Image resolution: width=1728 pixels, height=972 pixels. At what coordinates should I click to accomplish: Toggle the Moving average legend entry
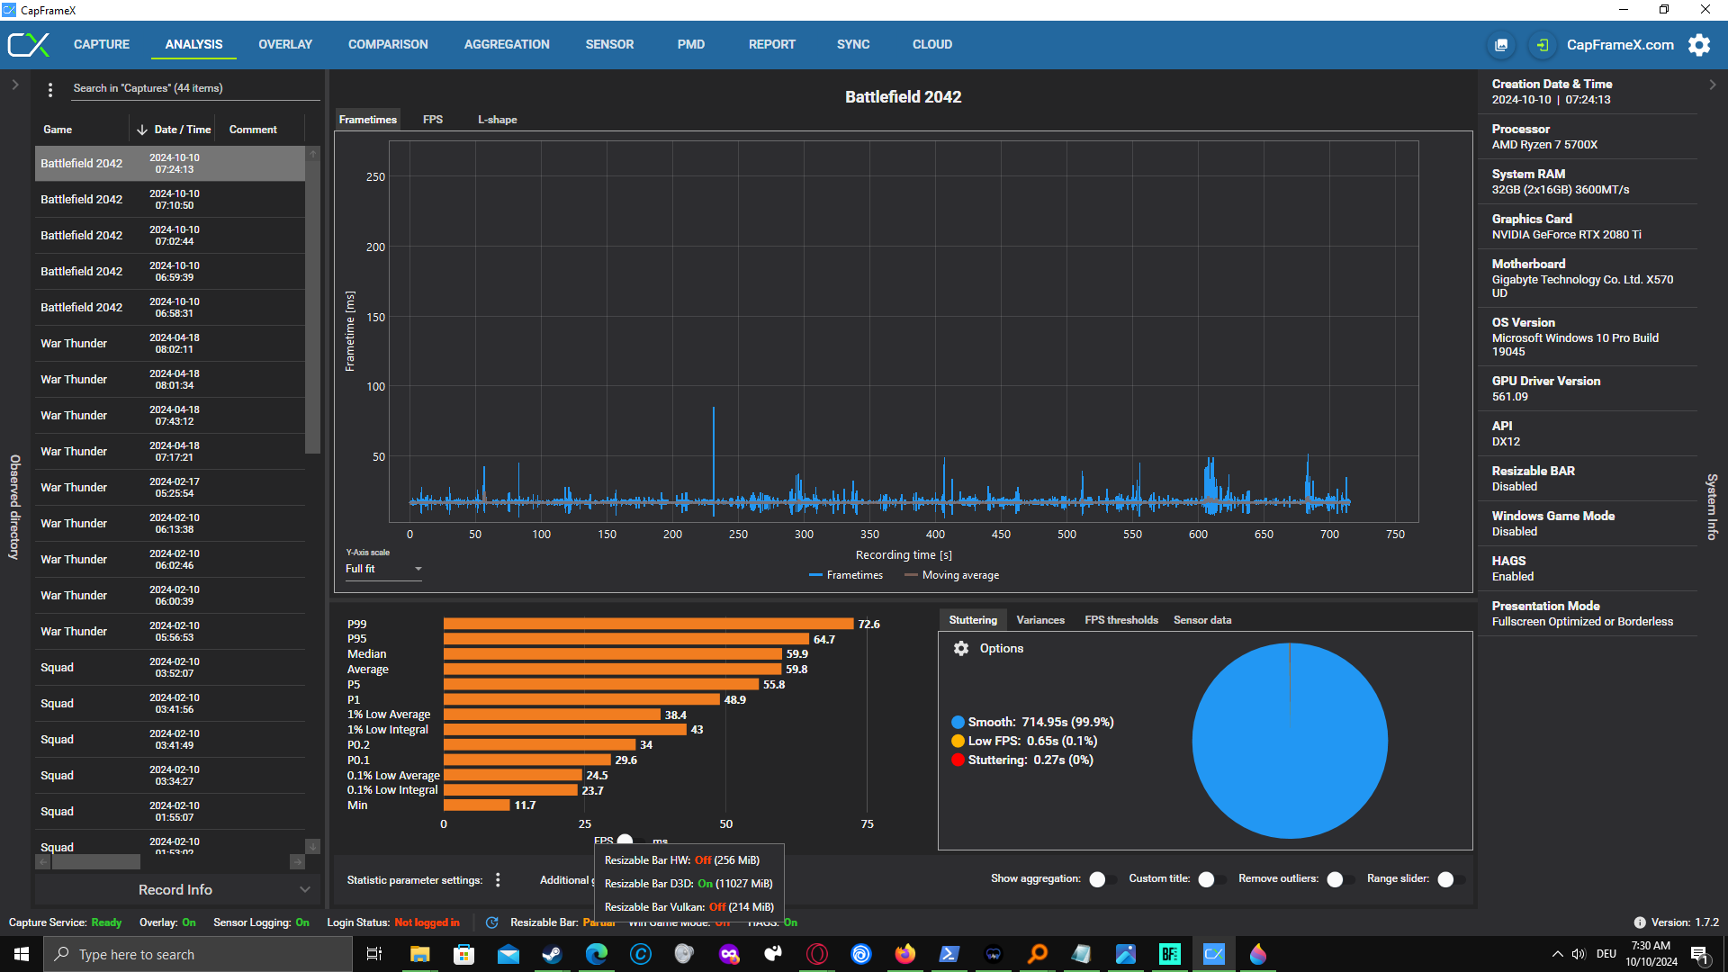[951, 575]
